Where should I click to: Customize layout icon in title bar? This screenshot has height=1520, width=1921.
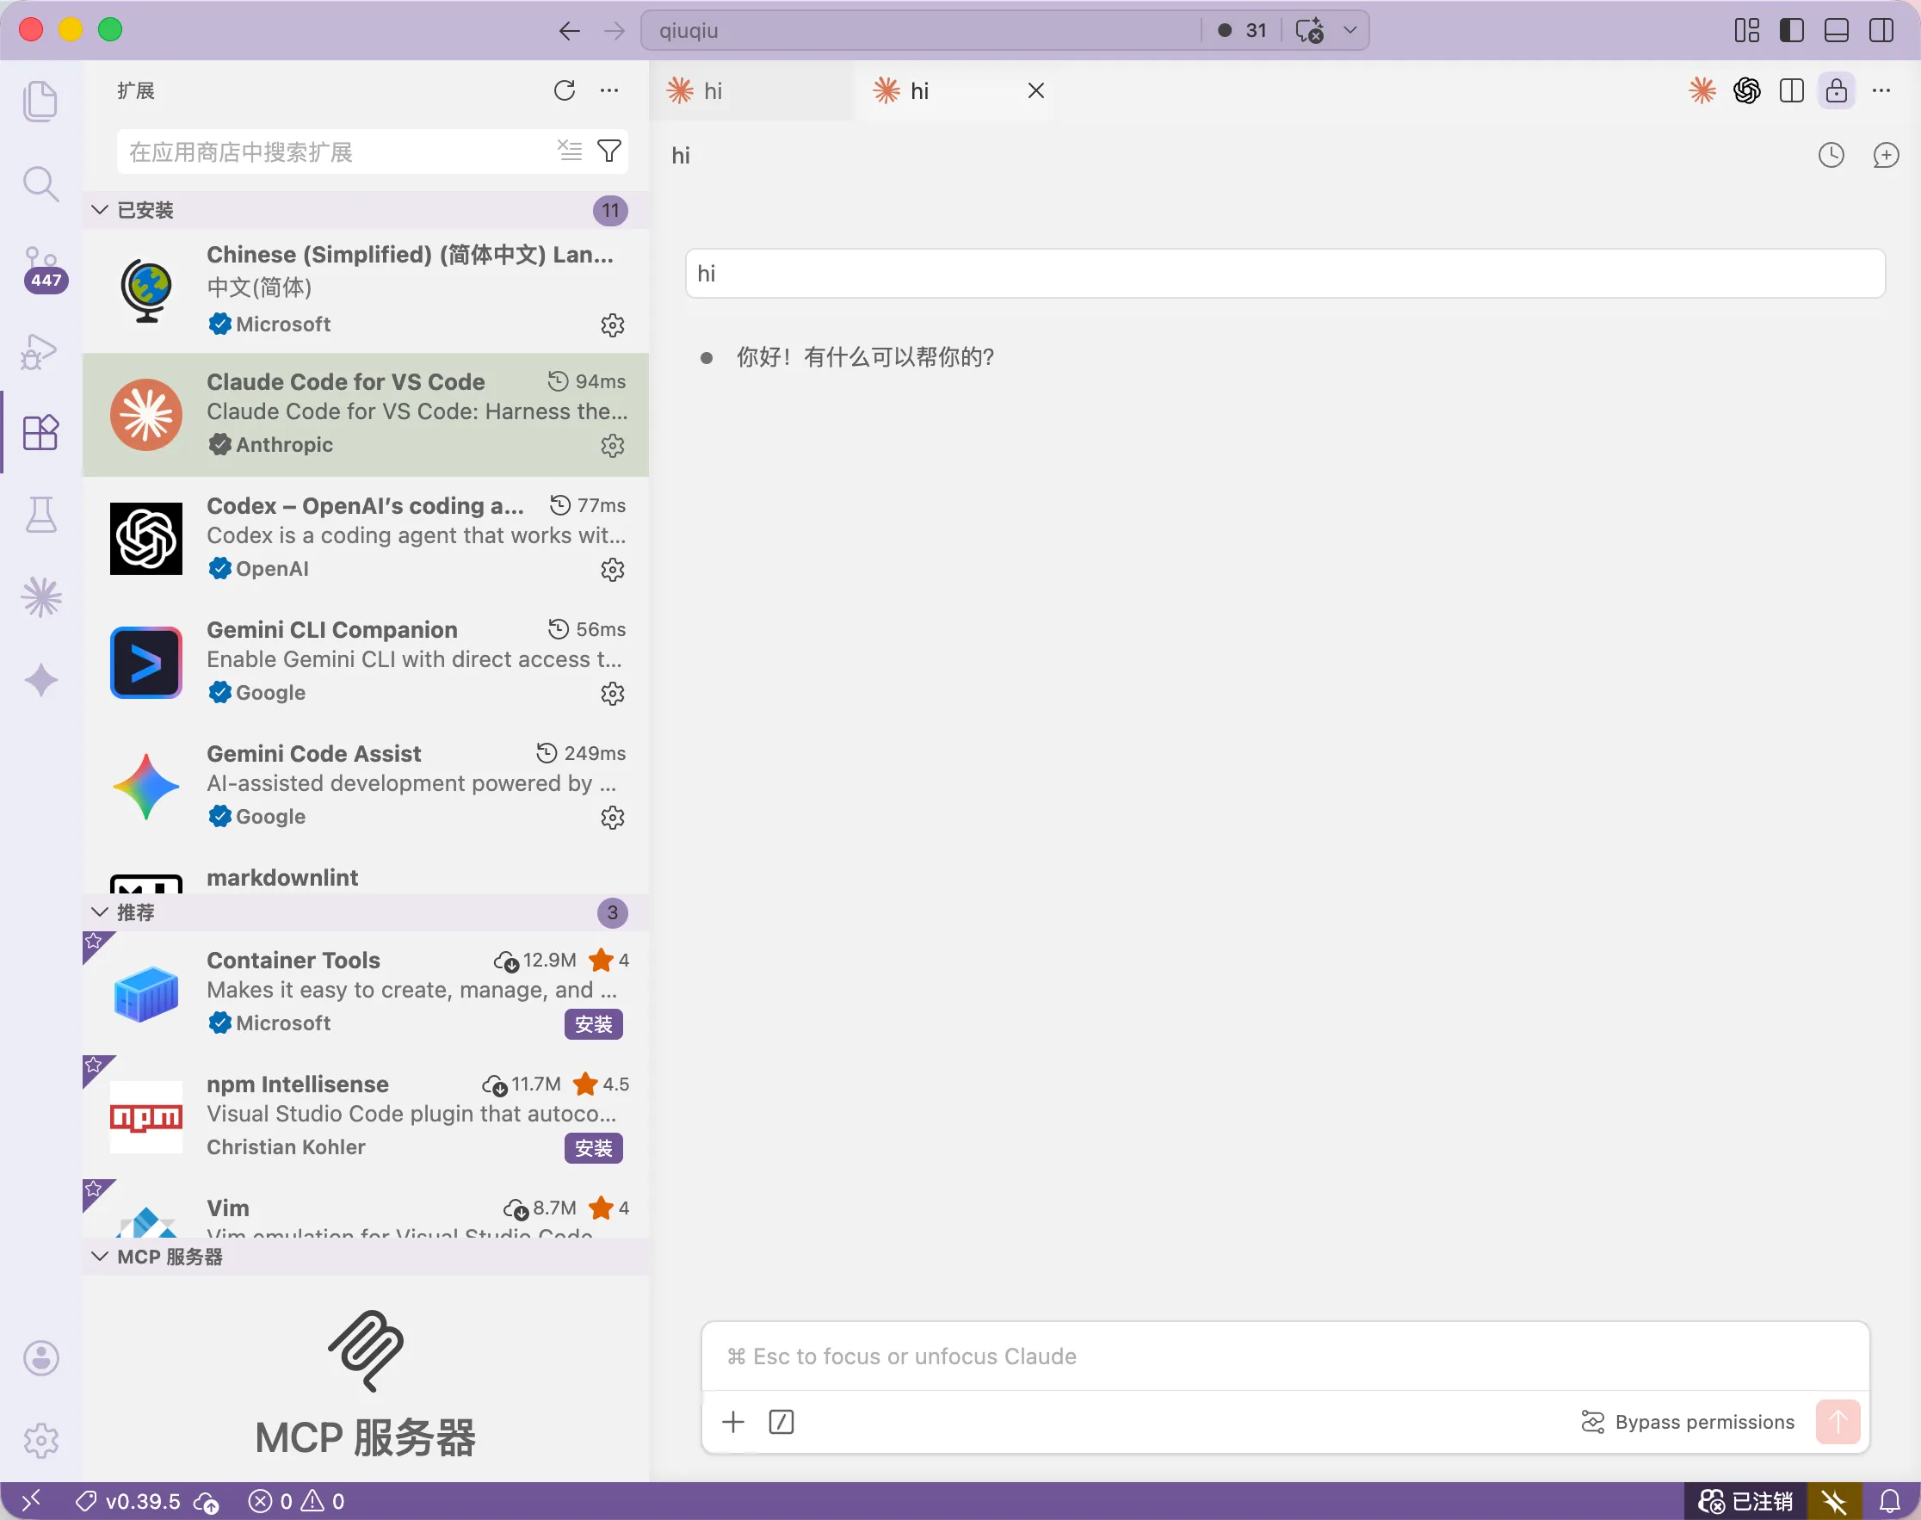tap(1746, 30)
